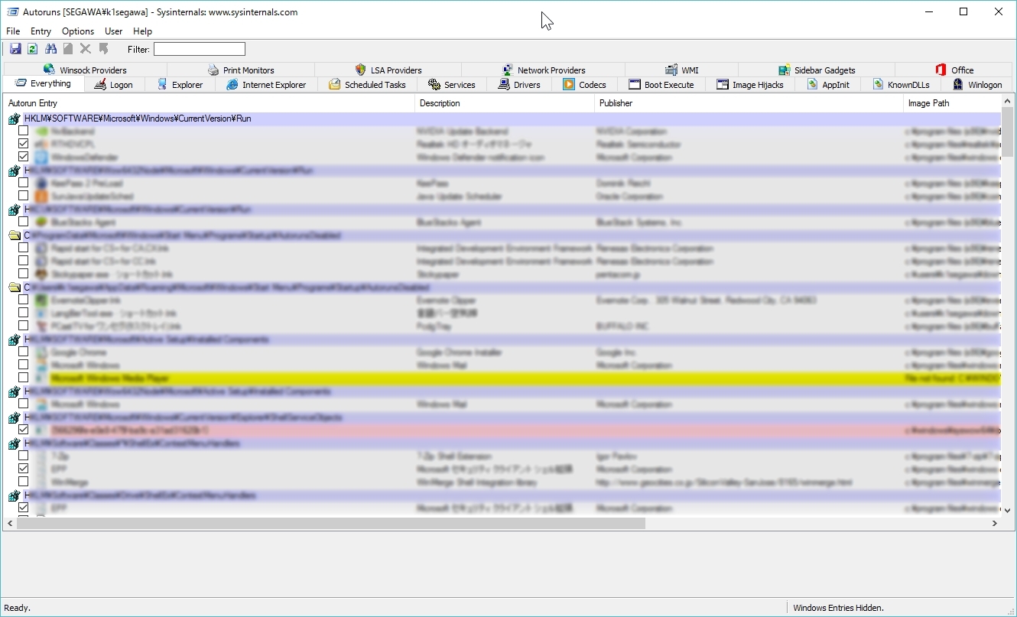Open the Help menu
The width and height of the screenshot is (1017, 617).
[x=142, y=31]
